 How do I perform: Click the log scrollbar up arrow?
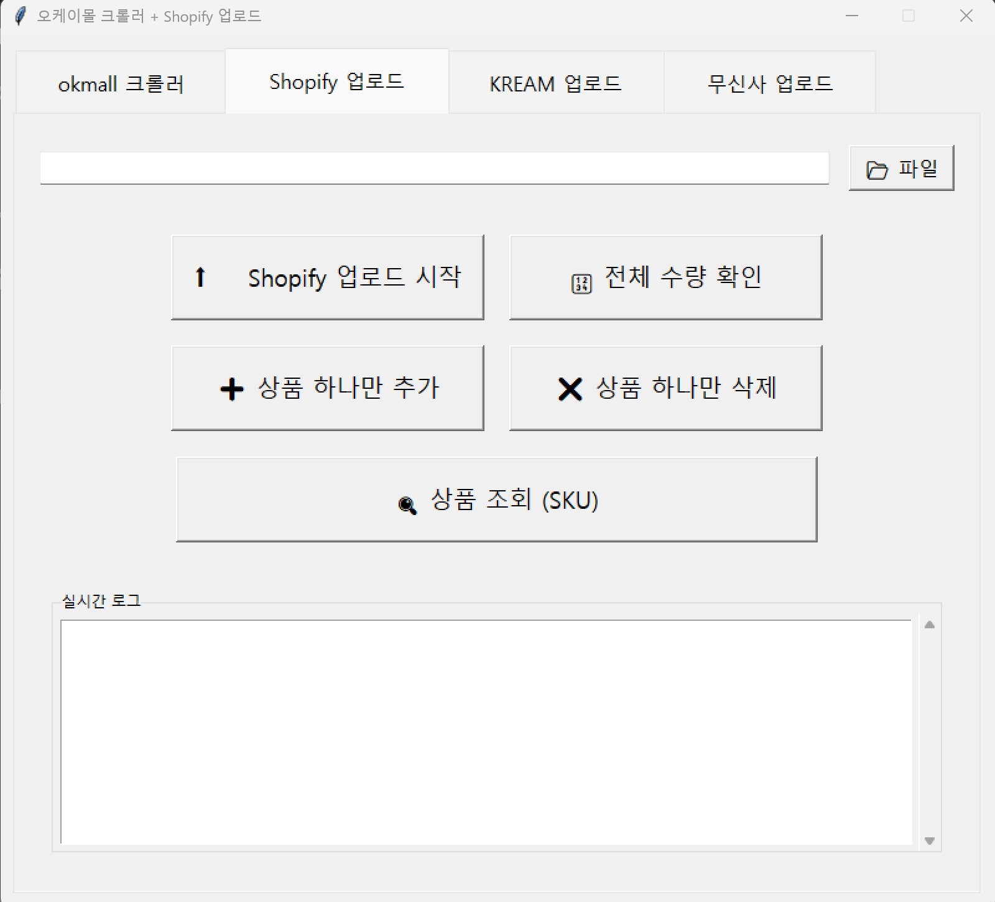pos(930,625)
